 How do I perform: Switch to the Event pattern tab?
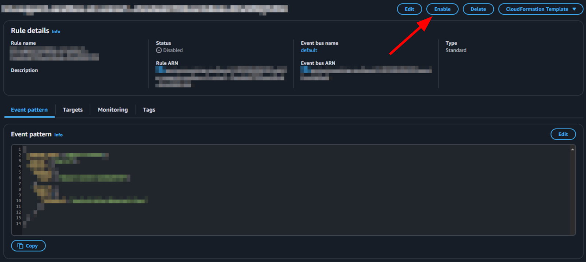29,110
